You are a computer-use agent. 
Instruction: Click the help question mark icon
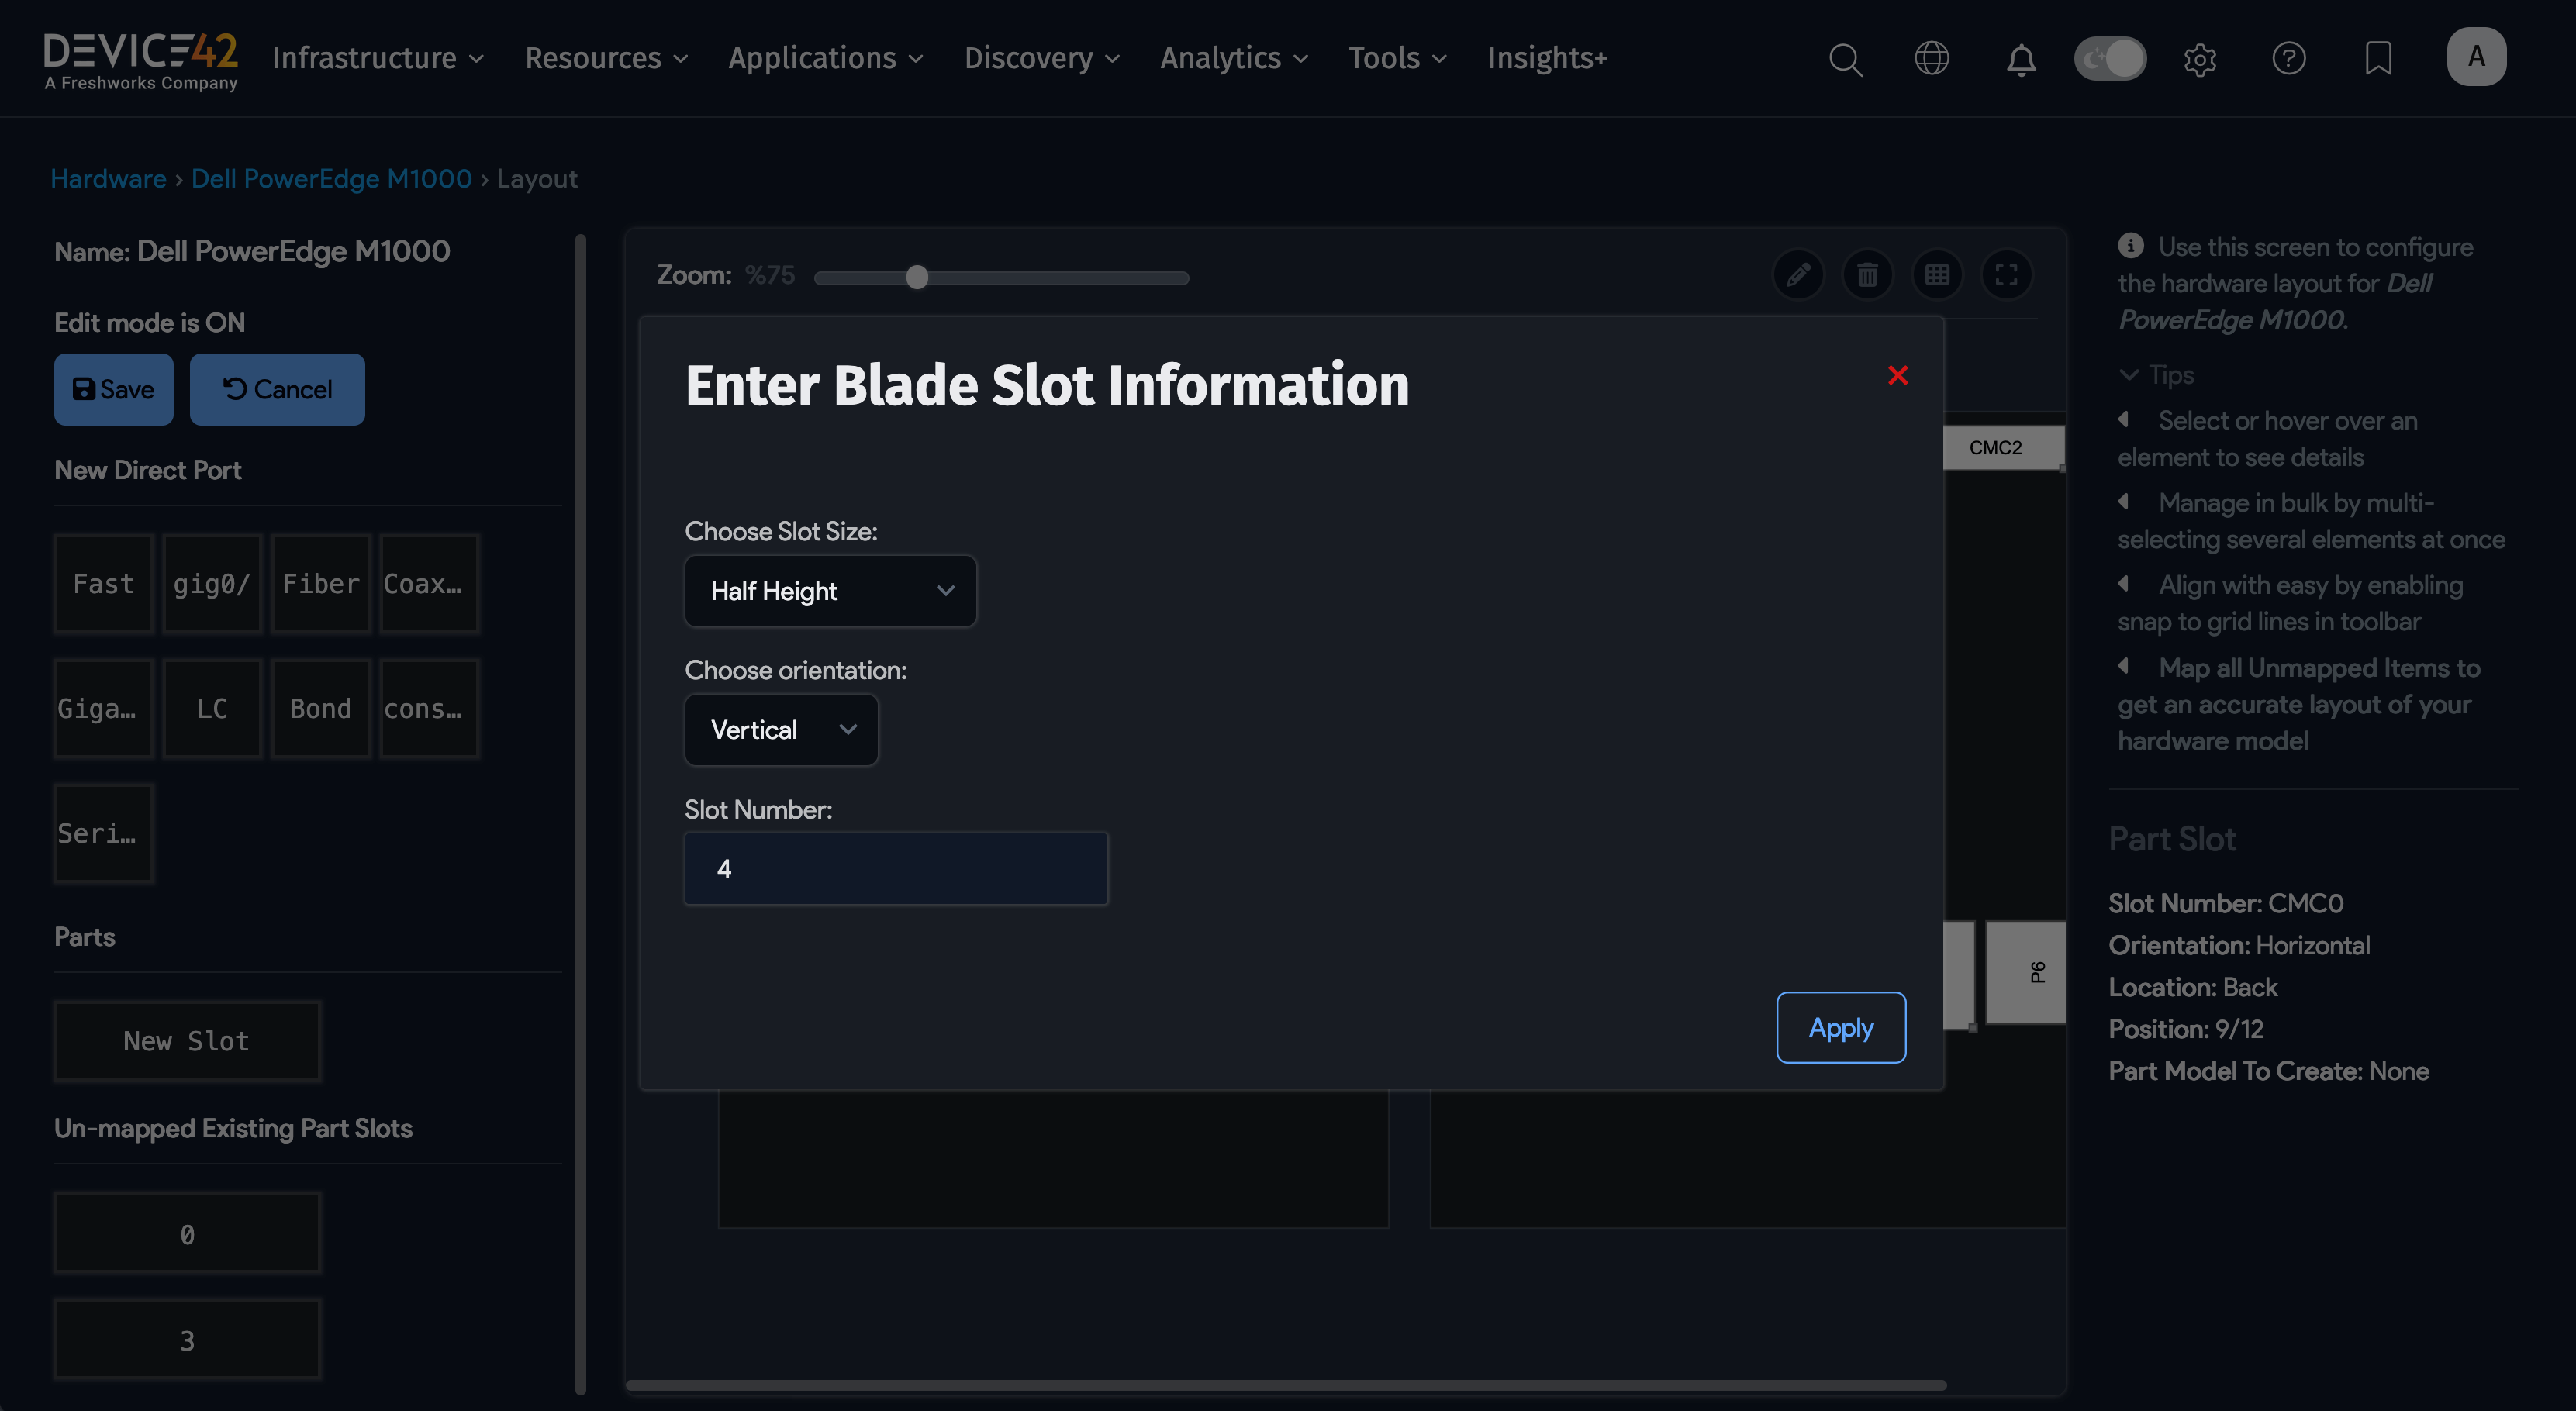pyautogui.click(x=2289, y=59)
